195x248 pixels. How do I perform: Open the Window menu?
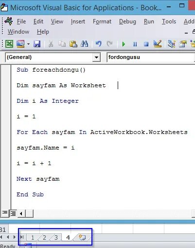[18, 32]
